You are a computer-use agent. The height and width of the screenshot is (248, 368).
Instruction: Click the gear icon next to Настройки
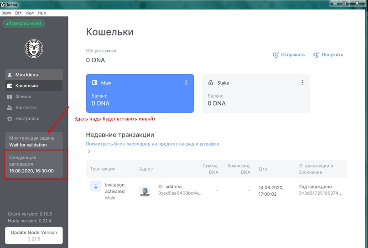coord(10,119)
